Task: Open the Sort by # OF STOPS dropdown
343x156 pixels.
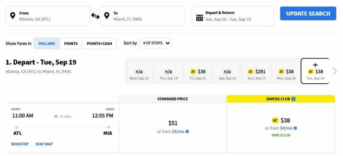Action: click(155, 43)
